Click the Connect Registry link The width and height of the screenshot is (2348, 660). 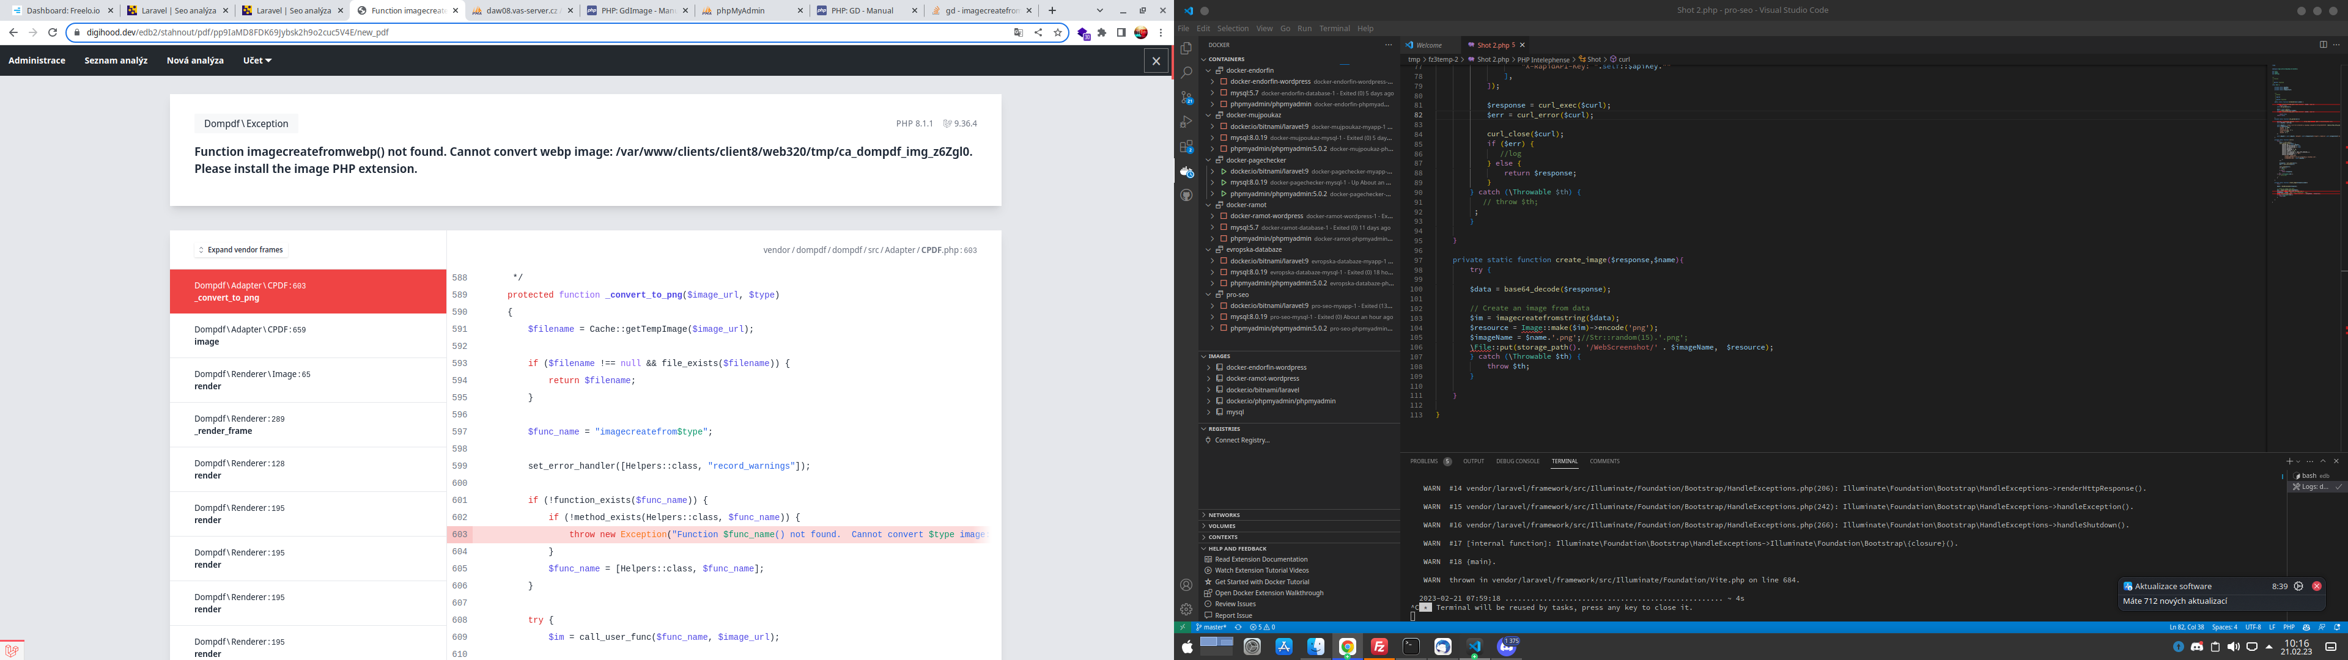[1241, 440]
